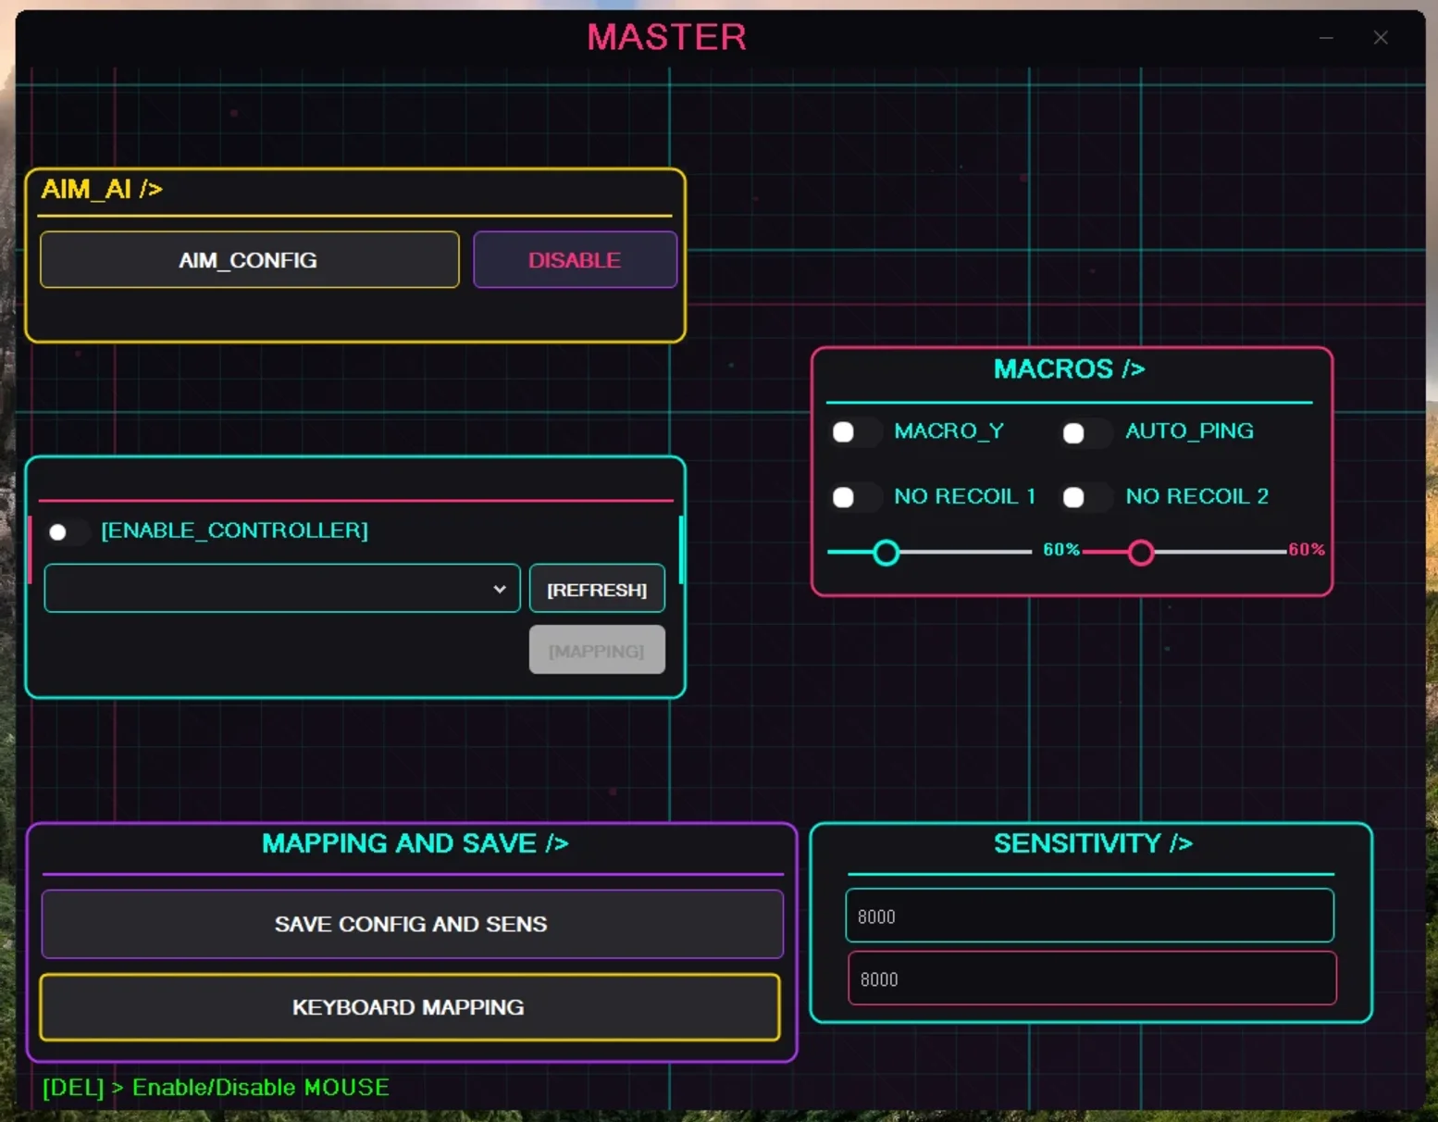This screenshot has height=1122, width=1438.
Task: Click the MACROS /> panel header
Action: [1070, 368]
